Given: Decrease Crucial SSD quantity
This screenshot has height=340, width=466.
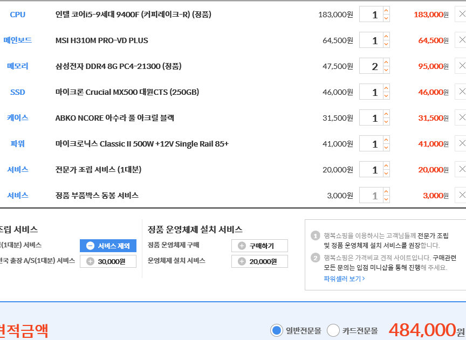Looking at the screenshot, I should tap(386, 95).
